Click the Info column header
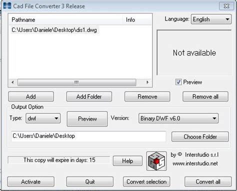 click(137, 19)
